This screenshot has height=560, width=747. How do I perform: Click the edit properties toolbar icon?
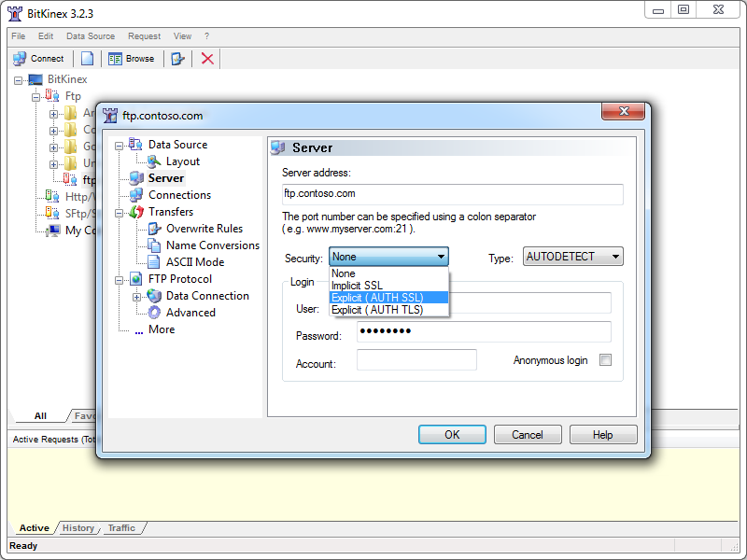pyautogui.click(x=177, y=58)
